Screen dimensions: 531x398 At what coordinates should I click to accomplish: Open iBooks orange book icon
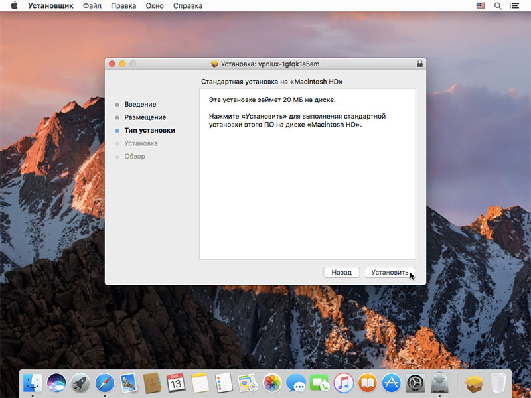[368, 383]
